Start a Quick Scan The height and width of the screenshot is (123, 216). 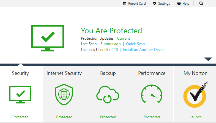(x=135, y=44)
